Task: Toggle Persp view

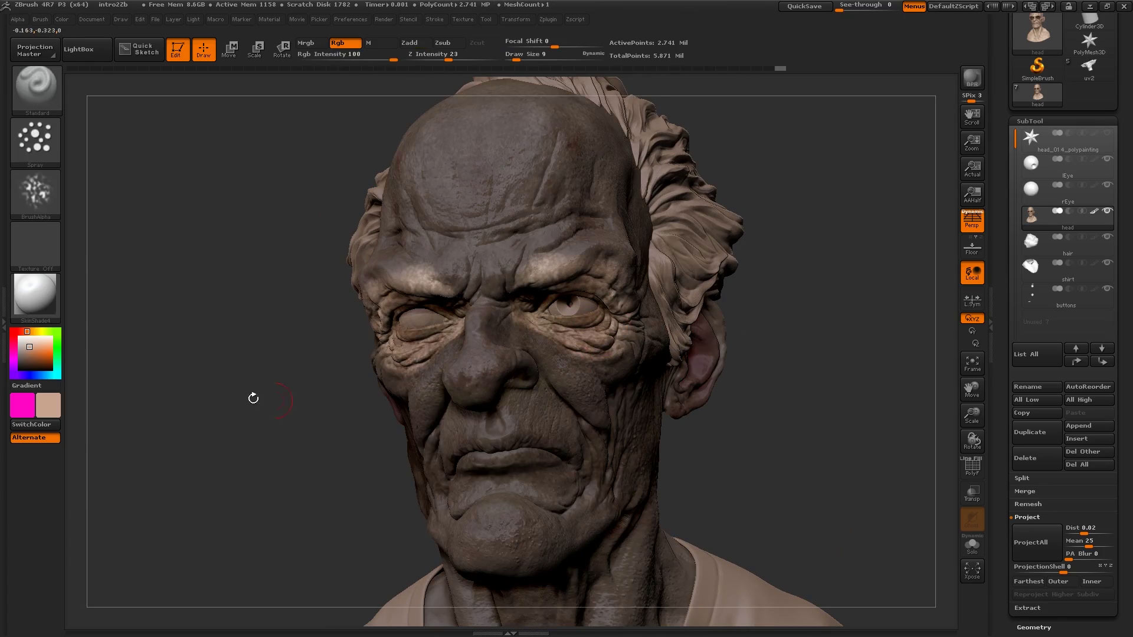Action: 971,221
